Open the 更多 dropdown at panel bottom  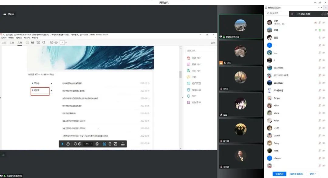point(313,174)
